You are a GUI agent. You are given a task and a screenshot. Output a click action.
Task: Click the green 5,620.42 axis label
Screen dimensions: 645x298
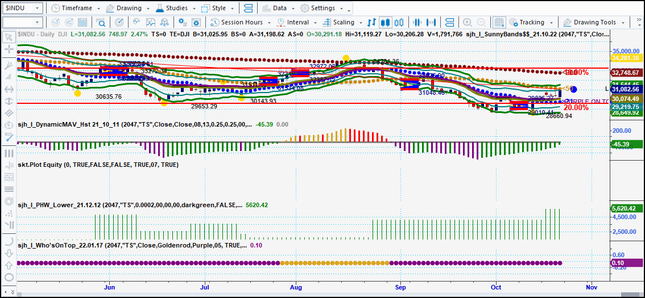click(x=626, y=208)
